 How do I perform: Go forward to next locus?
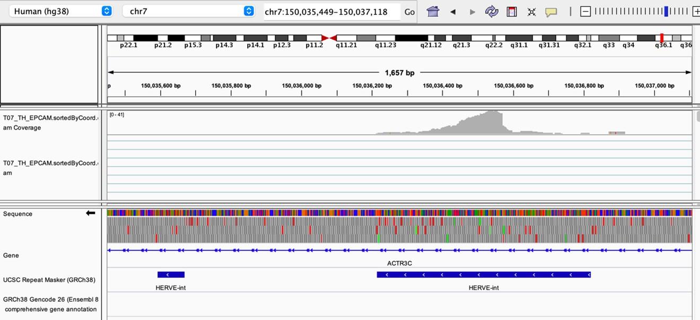coord(472,12)
